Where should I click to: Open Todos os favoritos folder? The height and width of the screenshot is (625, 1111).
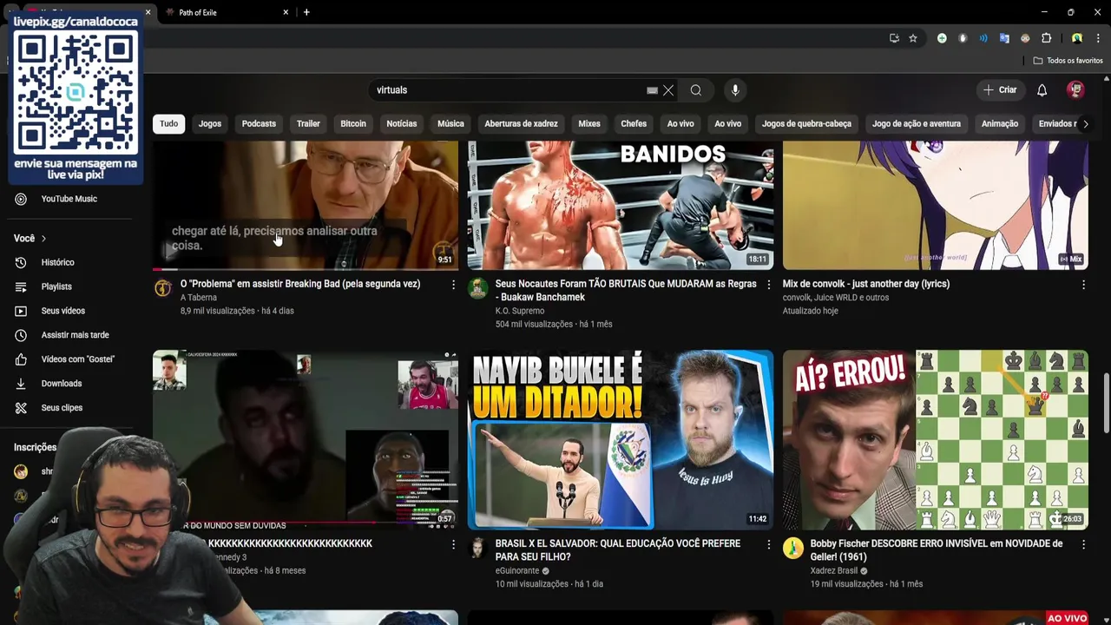pyautogui.click(x=1068, y=61)
